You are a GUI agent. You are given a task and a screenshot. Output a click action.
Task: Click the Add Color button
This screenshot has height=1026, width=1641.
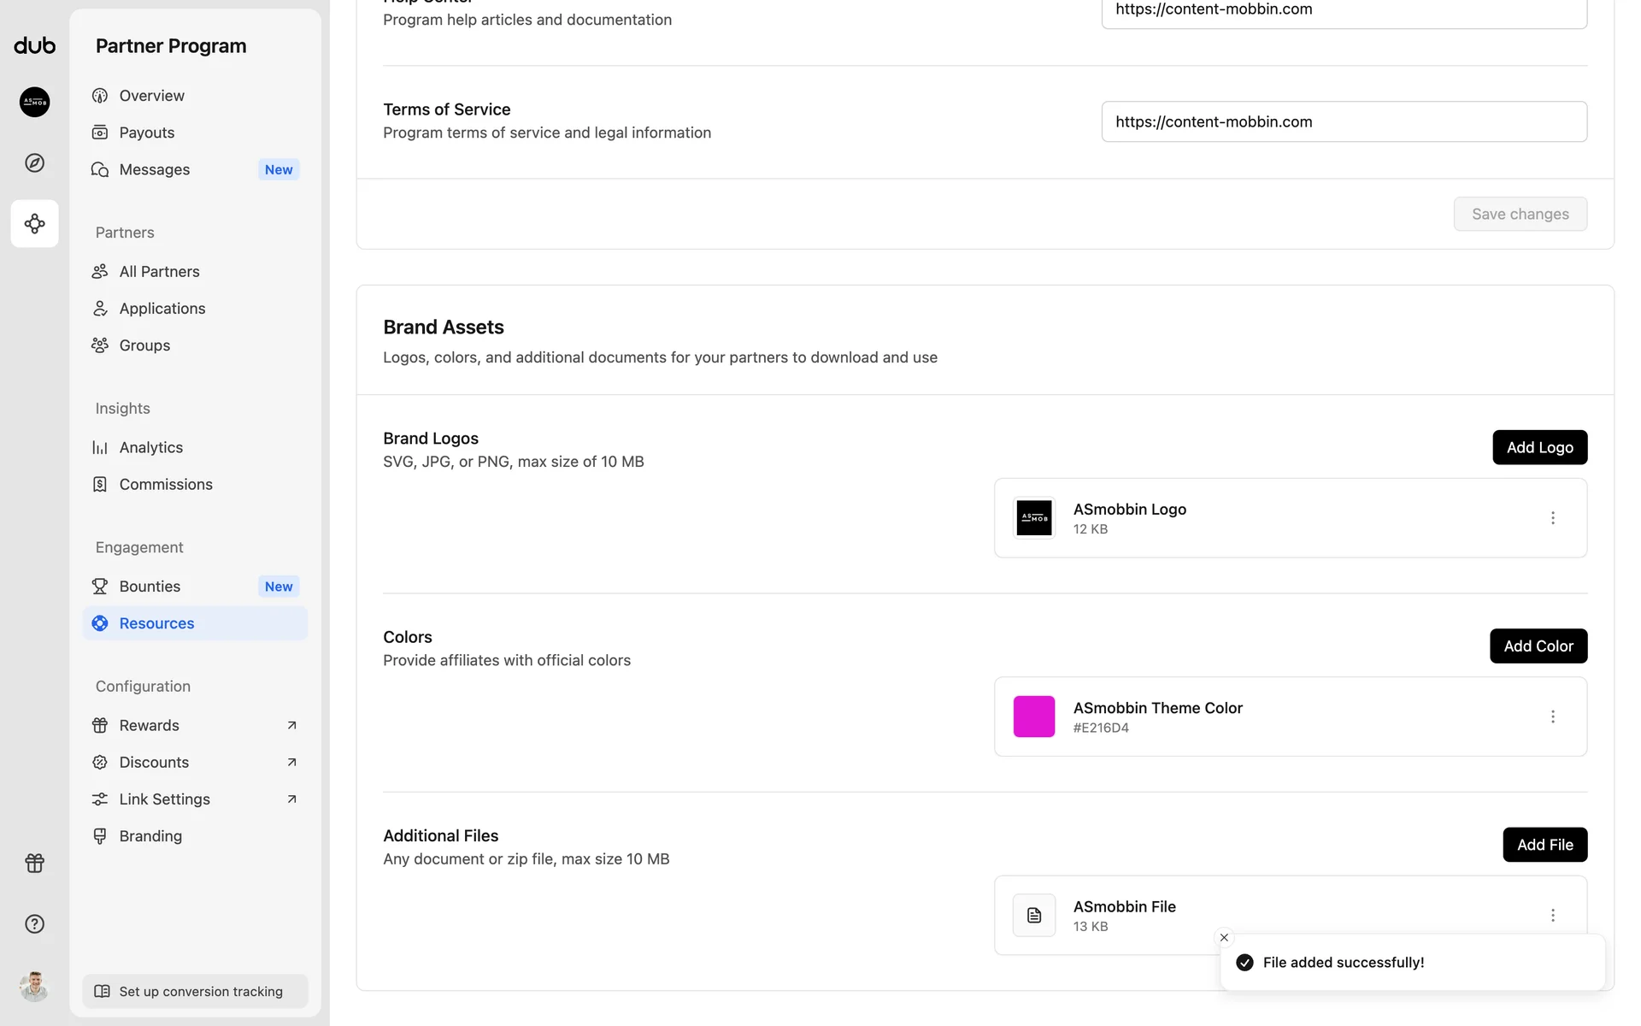pyautogui.click(x=1538, y=646)
